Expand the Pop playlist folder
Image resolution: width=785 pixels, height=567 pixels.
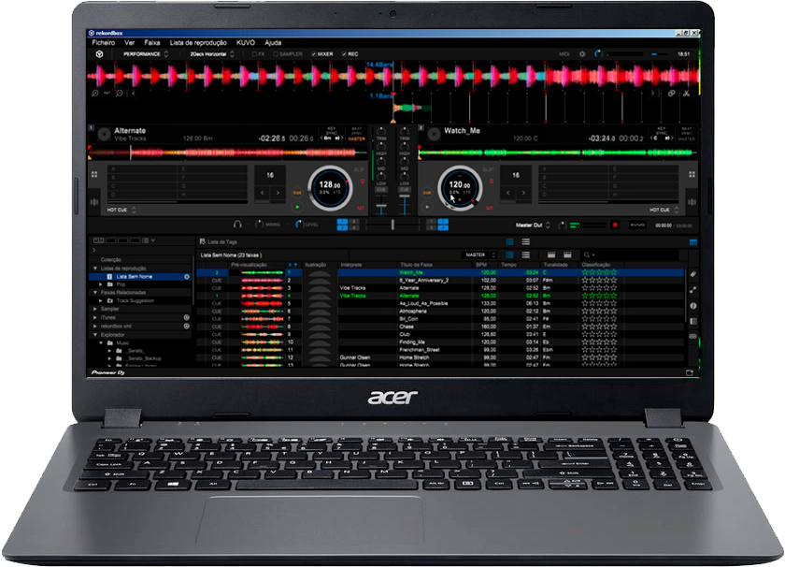click(x=101, y=284)
